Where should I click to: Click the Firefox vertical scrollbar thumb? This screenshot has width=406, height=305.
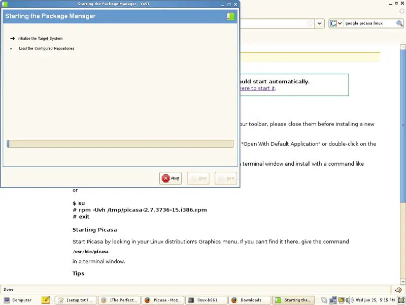[402, 126]
